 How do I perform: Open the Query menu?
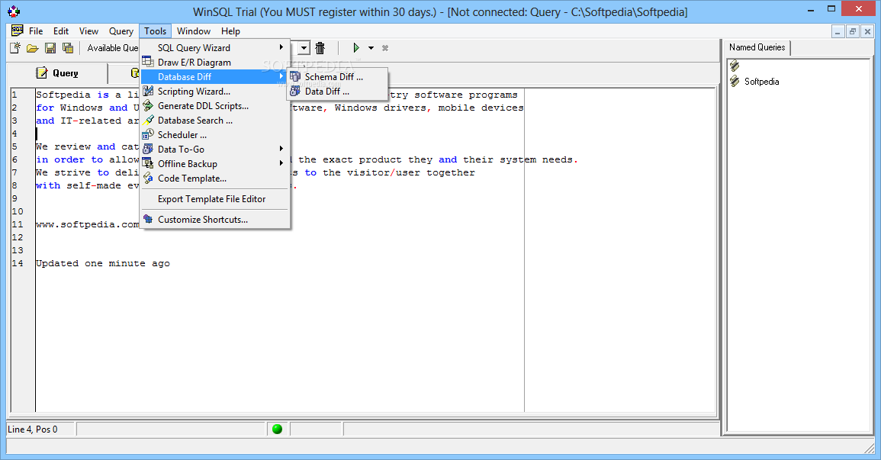[121, 31]
